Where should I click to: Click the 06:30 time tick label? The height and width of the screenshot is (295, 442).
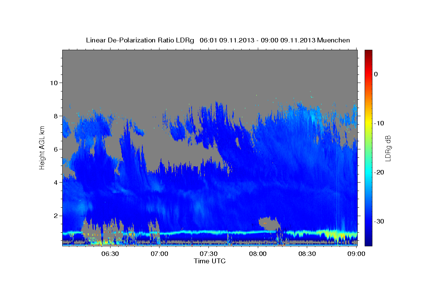click(x=110, y=254)
